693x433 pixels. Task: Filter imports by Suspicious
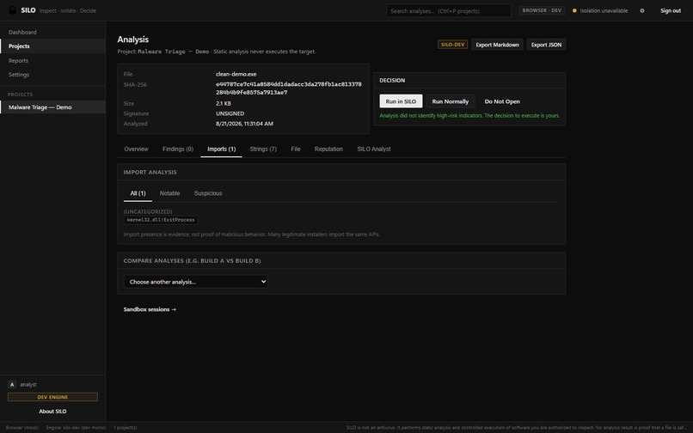click(x=208, y=193)
